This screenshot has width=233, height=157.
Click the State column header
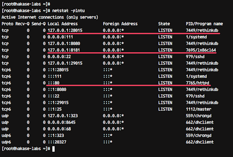pyautogui.click(x=164, y=24)
